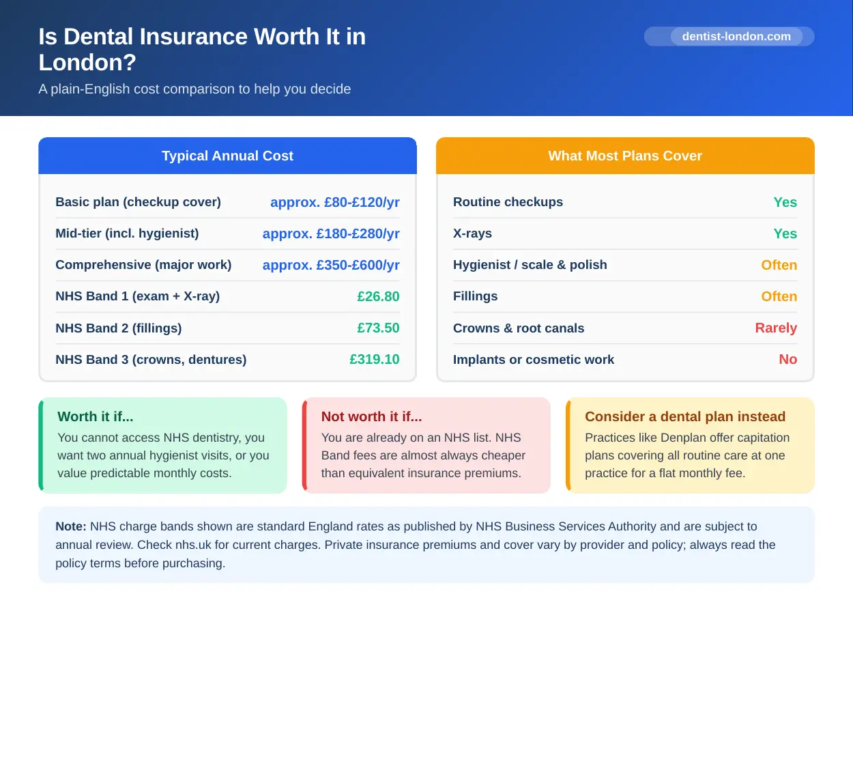Viewport: 853px width, 768px height.
Task: Click the page title Is Dental Insurance Worth It
Action: pos(203,49)
